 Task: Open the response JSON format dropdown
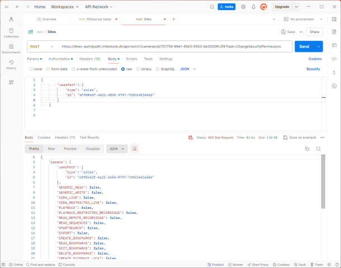117,149
